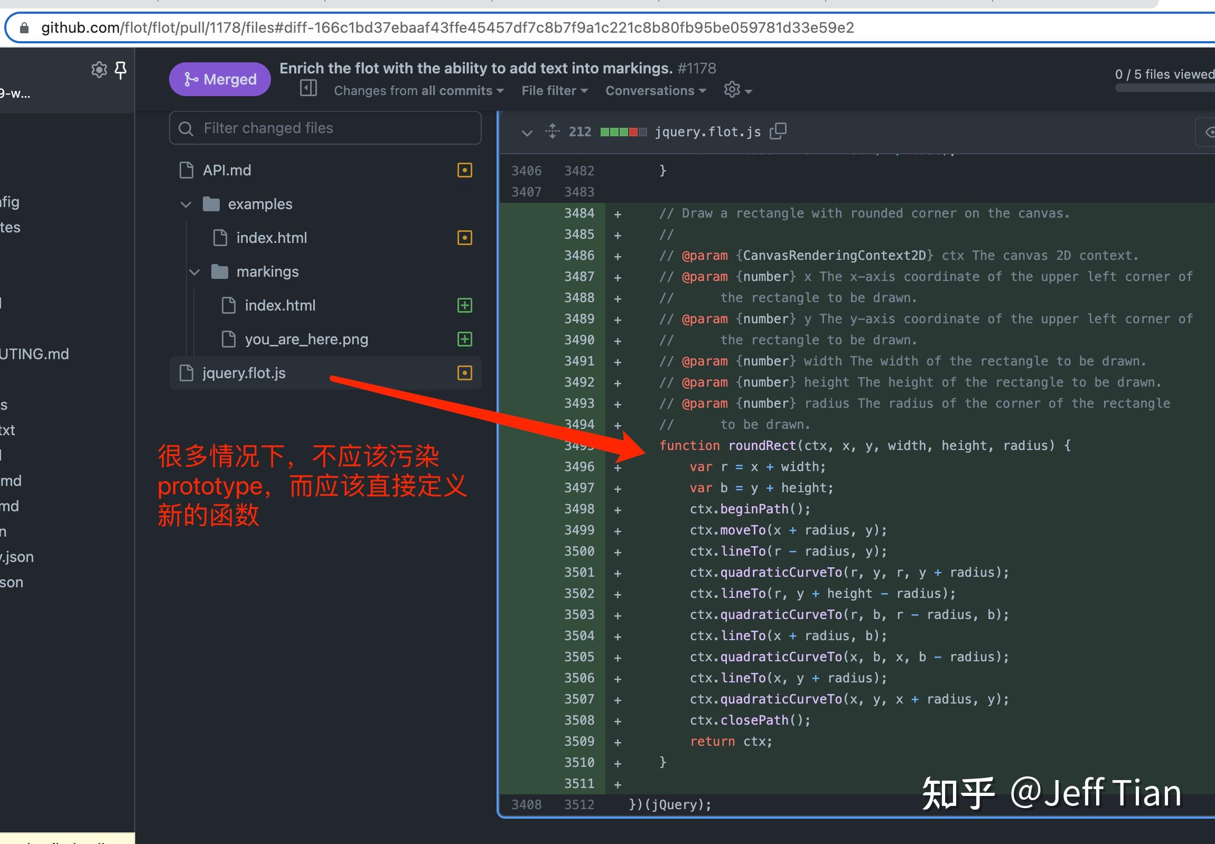This screenshot has width=1215, height=844.
Task: Pin the repository sidebar with pin icon
Action: [120, 70]
